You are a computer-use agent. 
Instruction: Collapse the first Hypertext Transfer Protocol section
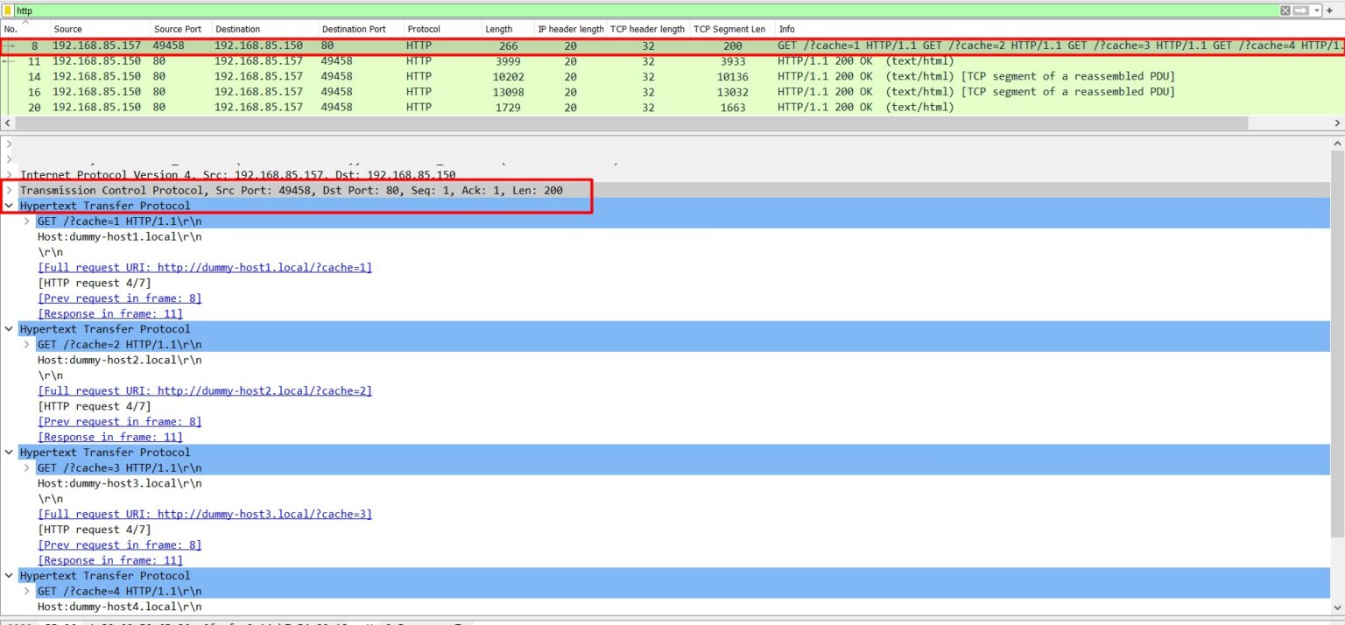[x=9, y=206]
